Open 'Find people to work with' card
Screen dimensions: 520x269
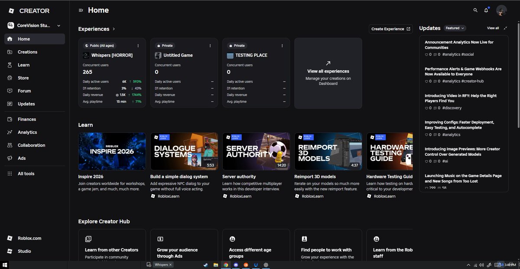328,245
